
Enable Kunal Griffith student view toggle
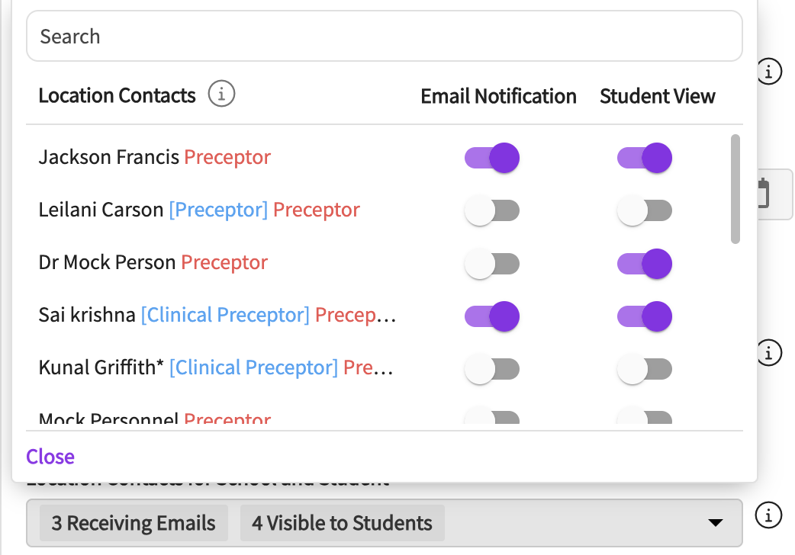point(645,369)
